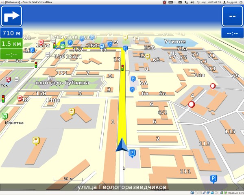Screen dimensions: 244x195
Task: Click the площадь Губкина map label
Action: pos(62,83)
